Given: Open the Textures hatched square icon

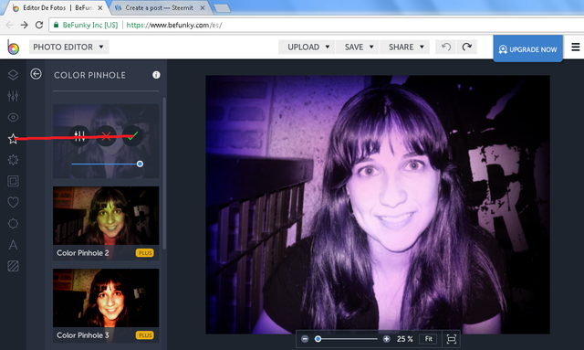Looking at the screenshot, I should 13,266.
